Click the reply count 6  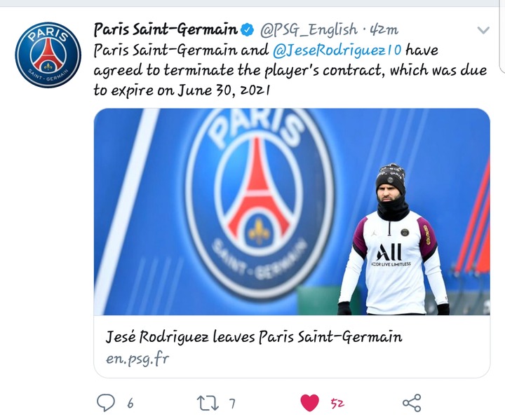[130, 403]
